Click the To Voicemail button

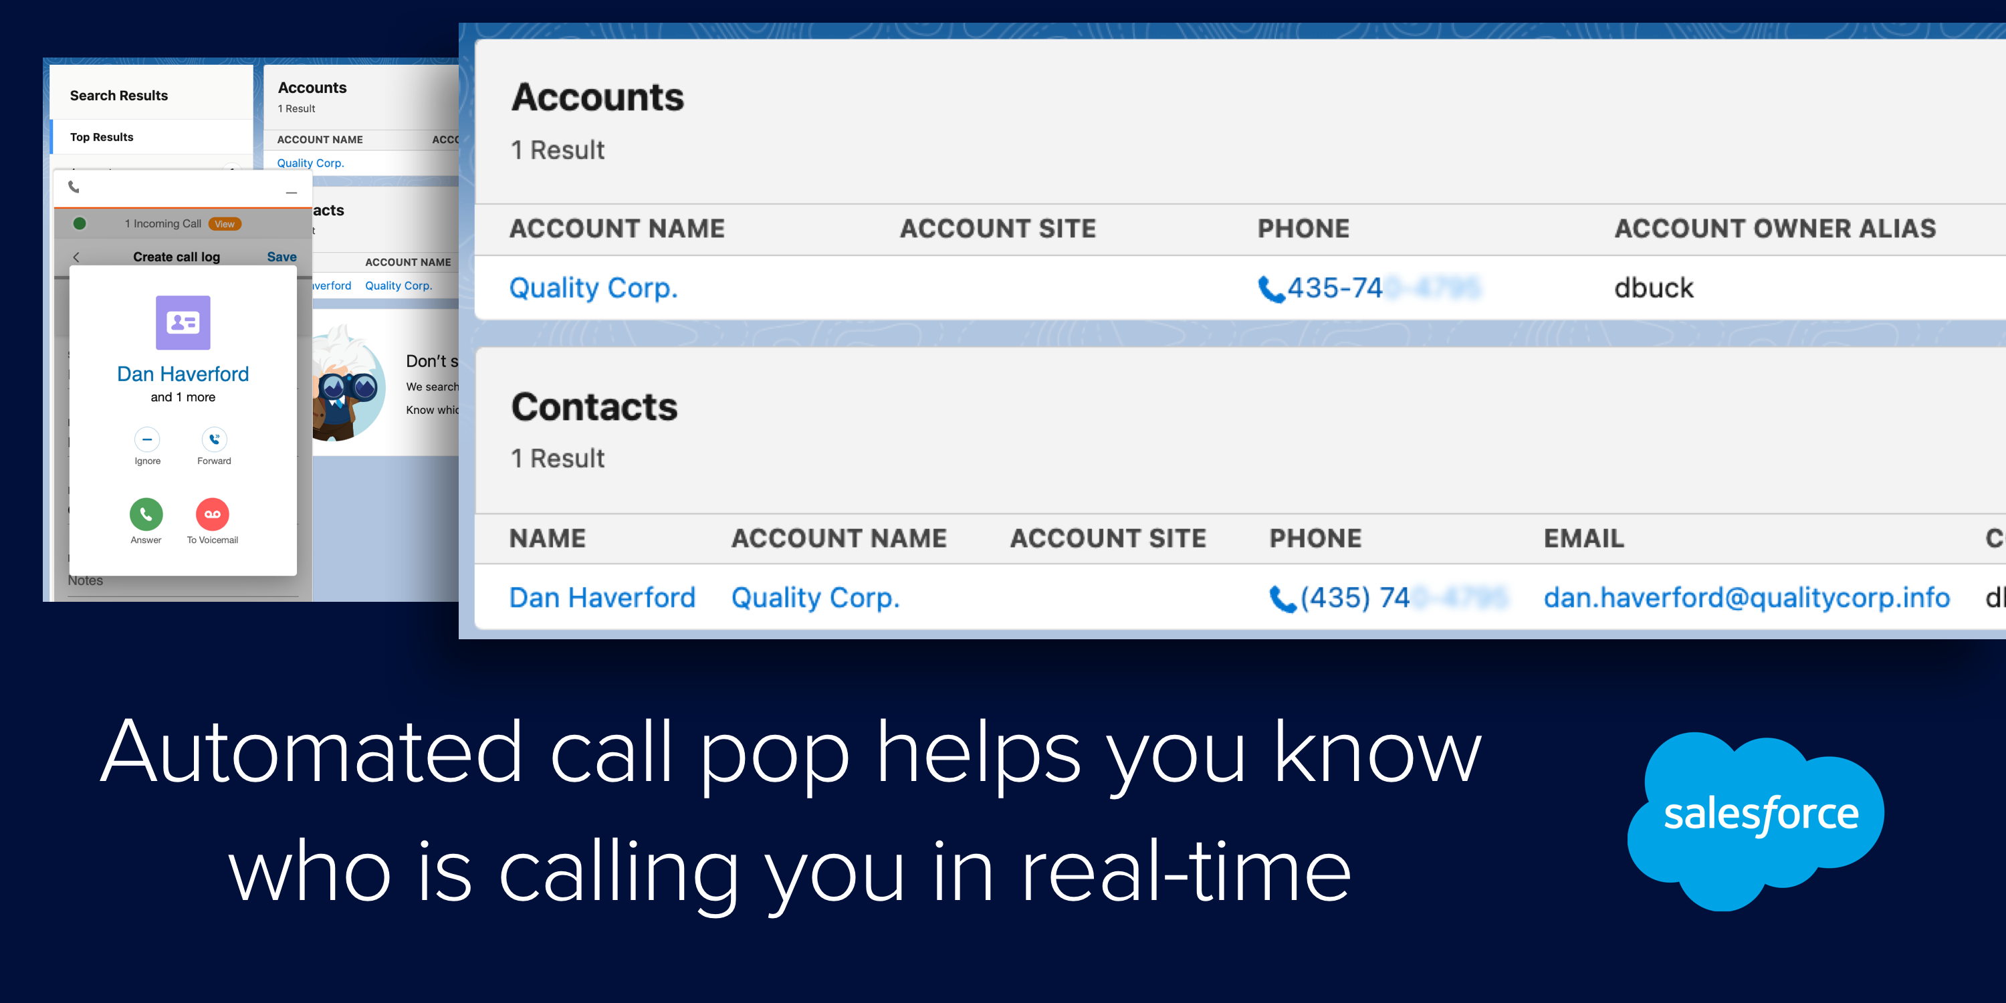point(215,518)
